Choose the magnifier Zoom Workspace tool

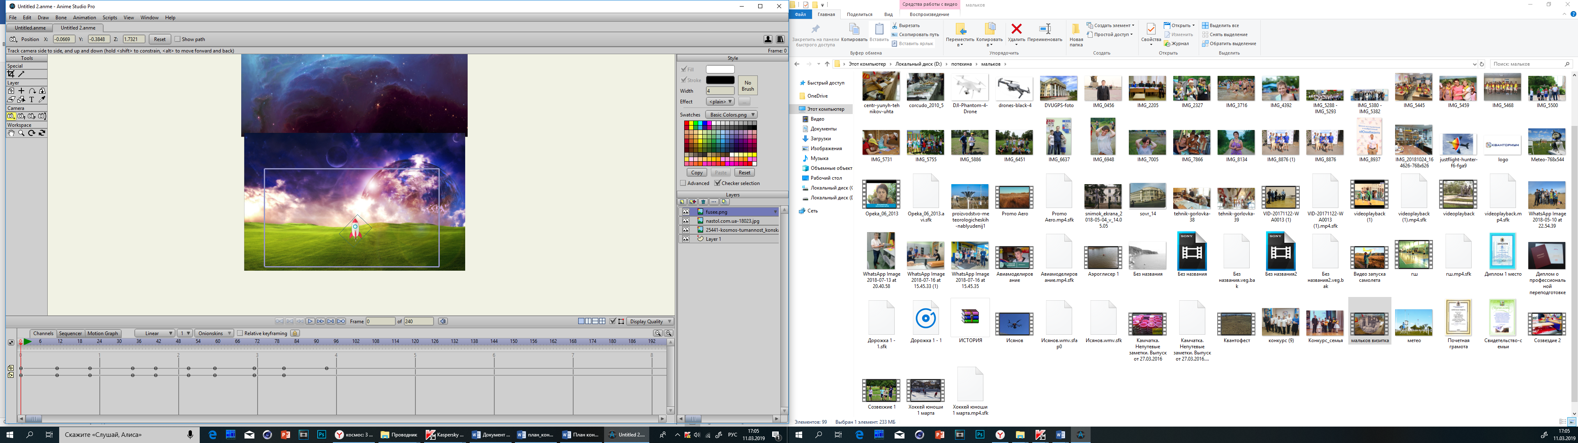coord(21,133)
